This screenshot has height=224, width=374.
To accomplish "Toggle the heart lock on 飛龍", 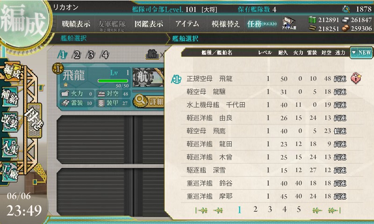I will (x=356, y=78).
